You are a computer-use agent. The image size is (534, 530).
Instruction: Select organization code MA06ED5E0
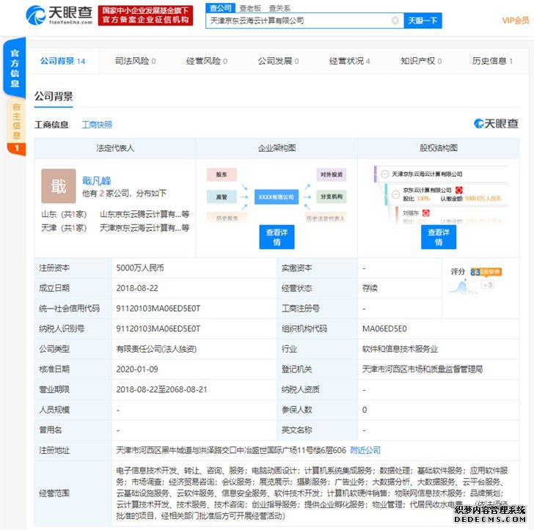click(x=384, y=329)
